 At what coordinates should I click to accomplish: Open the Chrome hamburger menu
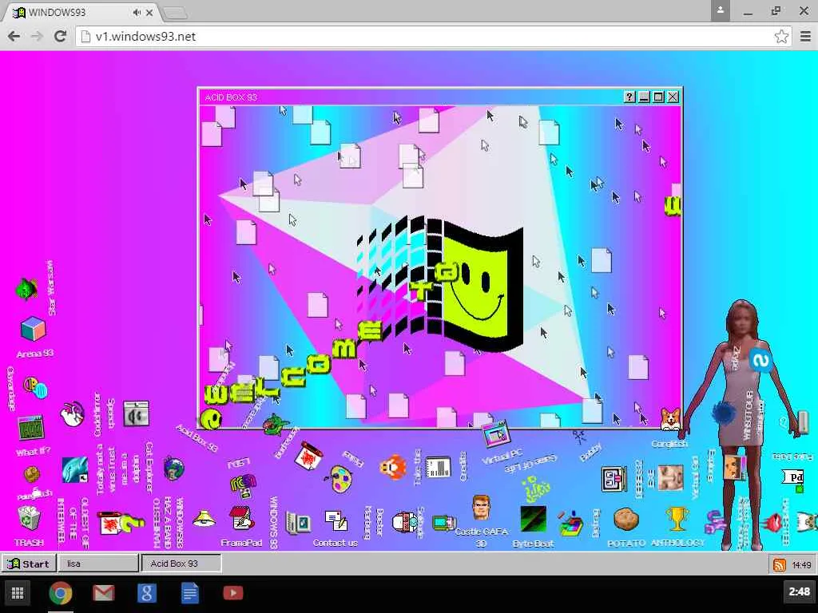805,37
